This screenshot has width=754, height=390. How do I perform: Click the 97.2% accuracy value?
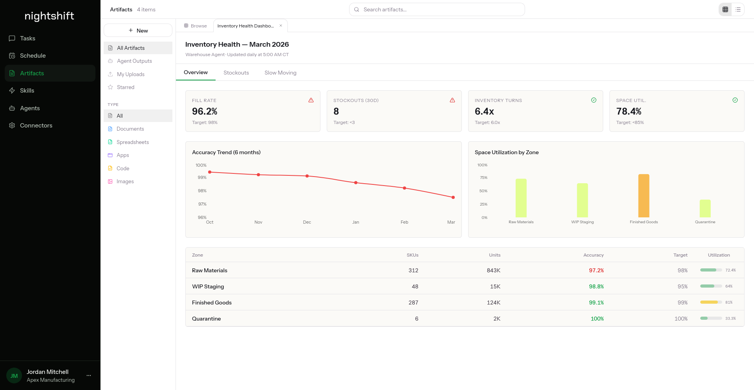[596, 270]
